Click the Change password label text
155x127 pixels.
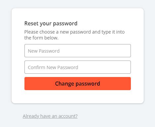[x=78, y=84]
